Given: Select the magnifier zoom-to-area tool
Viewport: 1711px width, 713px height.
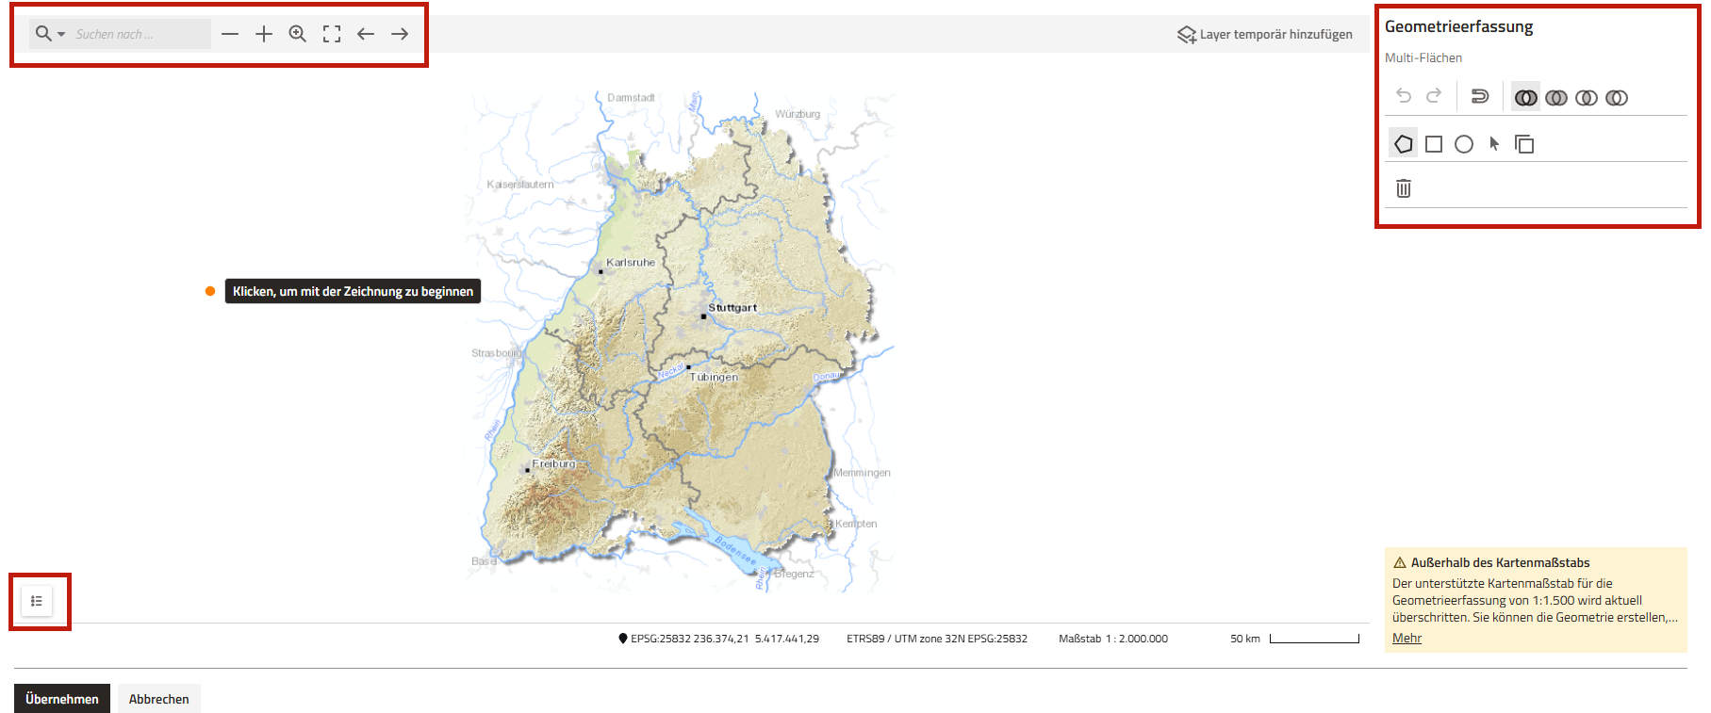Looking at the screenshot, I should (x=298, y=34).
